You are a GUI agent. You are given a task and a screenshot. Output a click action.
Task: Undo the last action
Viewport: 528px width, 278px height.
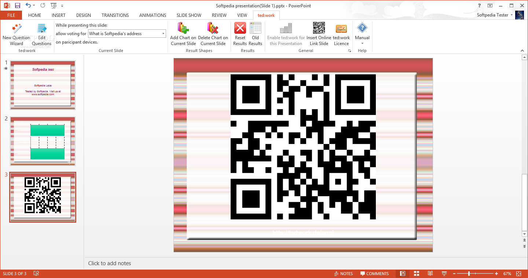[28, 5]
